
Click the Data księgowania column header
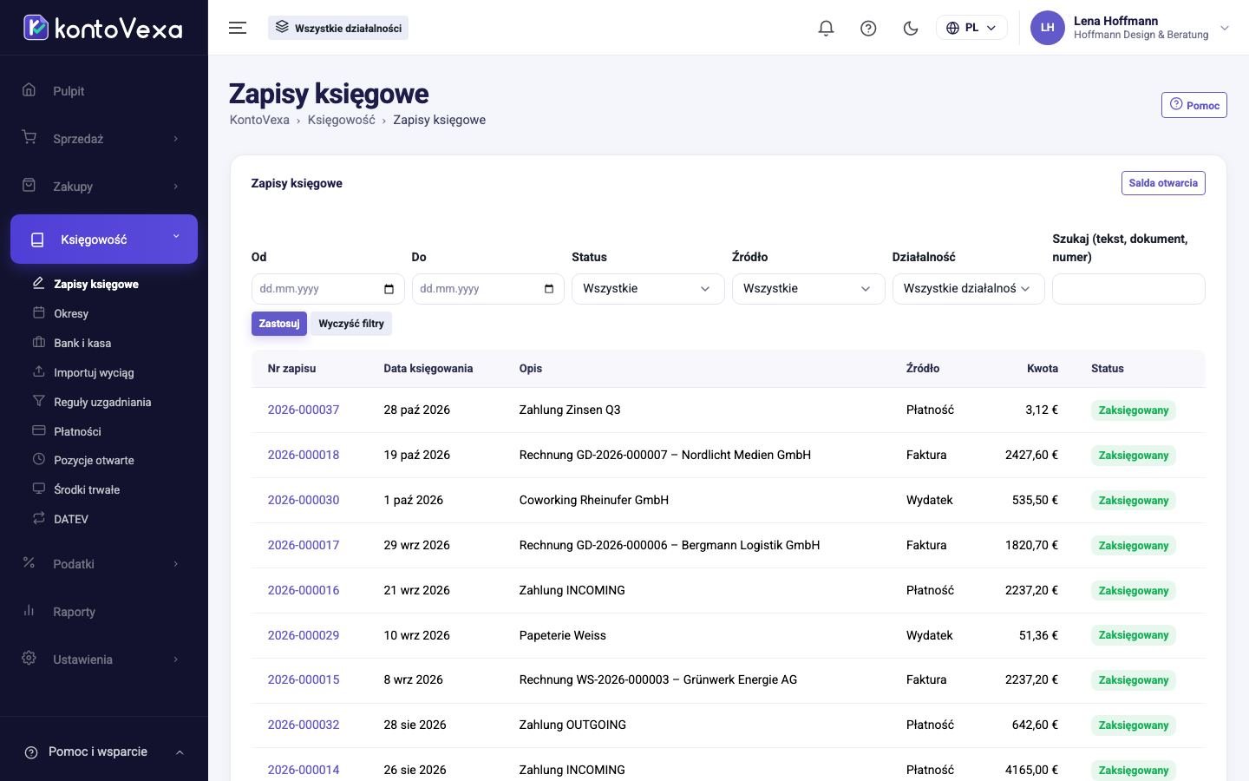[x=428, y=369]
